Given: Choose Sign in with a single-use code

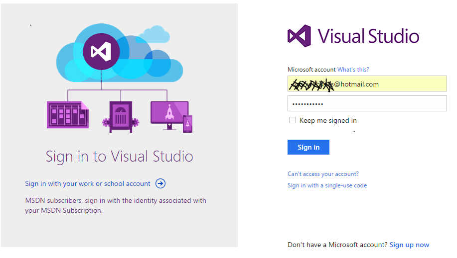Looking at the screenshot, I should tap(327, 185).
